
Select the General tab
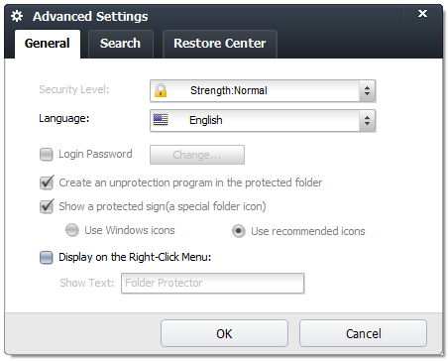48,44
